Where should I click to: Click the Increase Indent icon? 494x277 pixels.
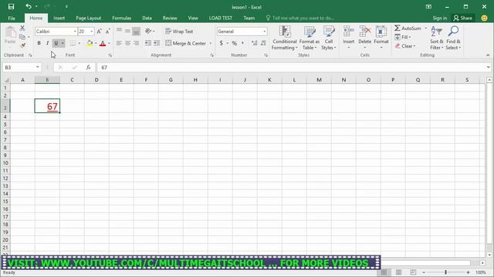[157, 43]
